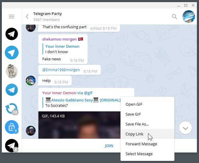Choose Select Message in context menu

(x=147, y=154)
